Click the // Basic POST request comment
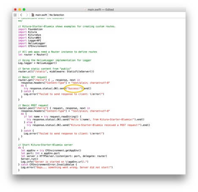The width and height of the screenshot is (198, 192). pos(33,105)
